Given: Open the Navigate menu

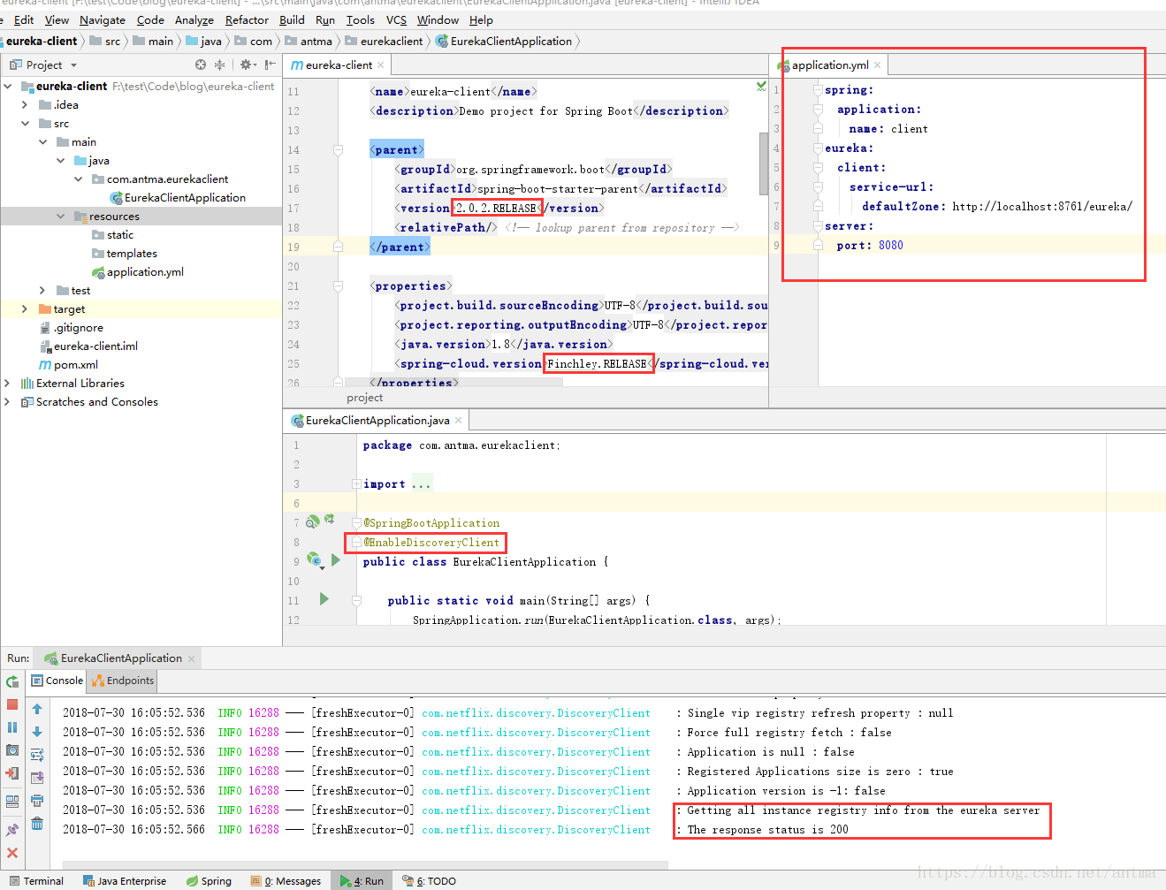Looking at the screenshot, I should click(x=103, y=19).
